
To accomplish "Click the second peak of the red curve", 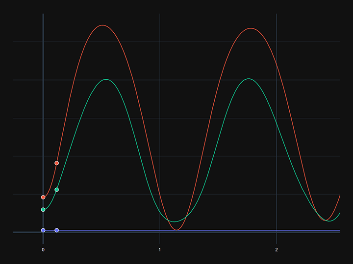I will pos(251,28).
